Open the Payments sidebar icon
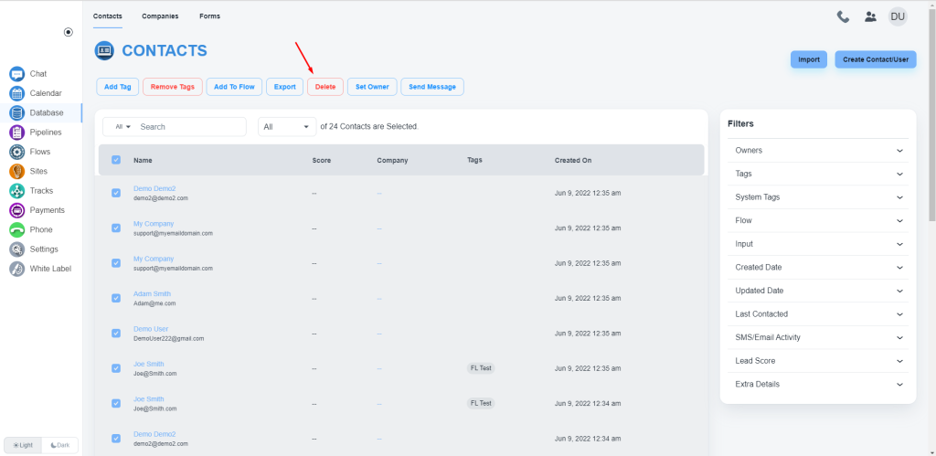This screenshot has width=936, height=456. 16,210
